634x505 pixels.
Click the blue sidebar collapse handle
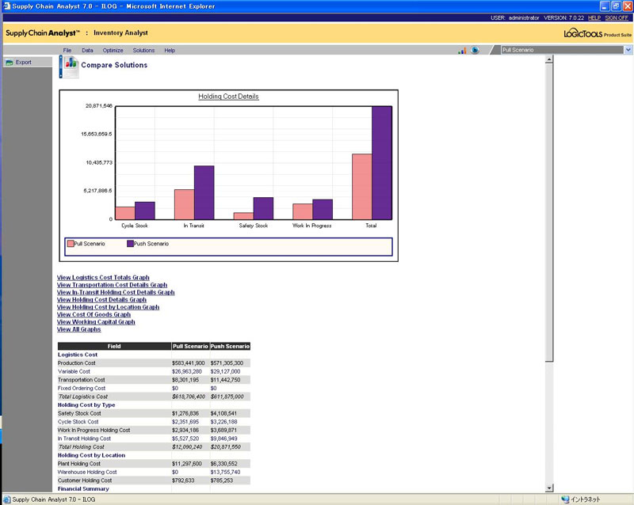61,66
